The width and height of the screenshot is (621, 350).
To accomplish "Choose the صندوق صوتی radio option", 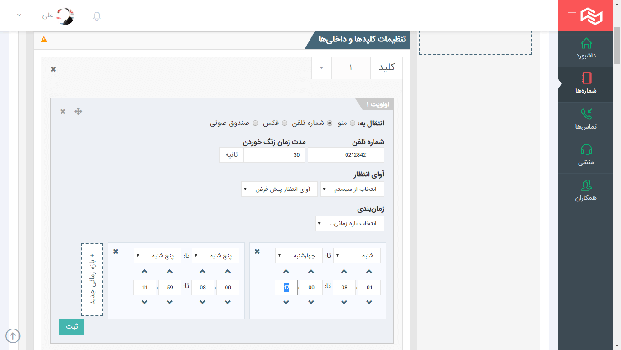I will [255, 123].
